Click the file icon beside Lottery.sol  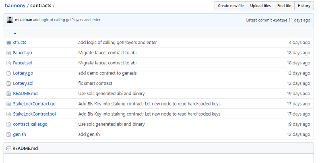(9, 83)
